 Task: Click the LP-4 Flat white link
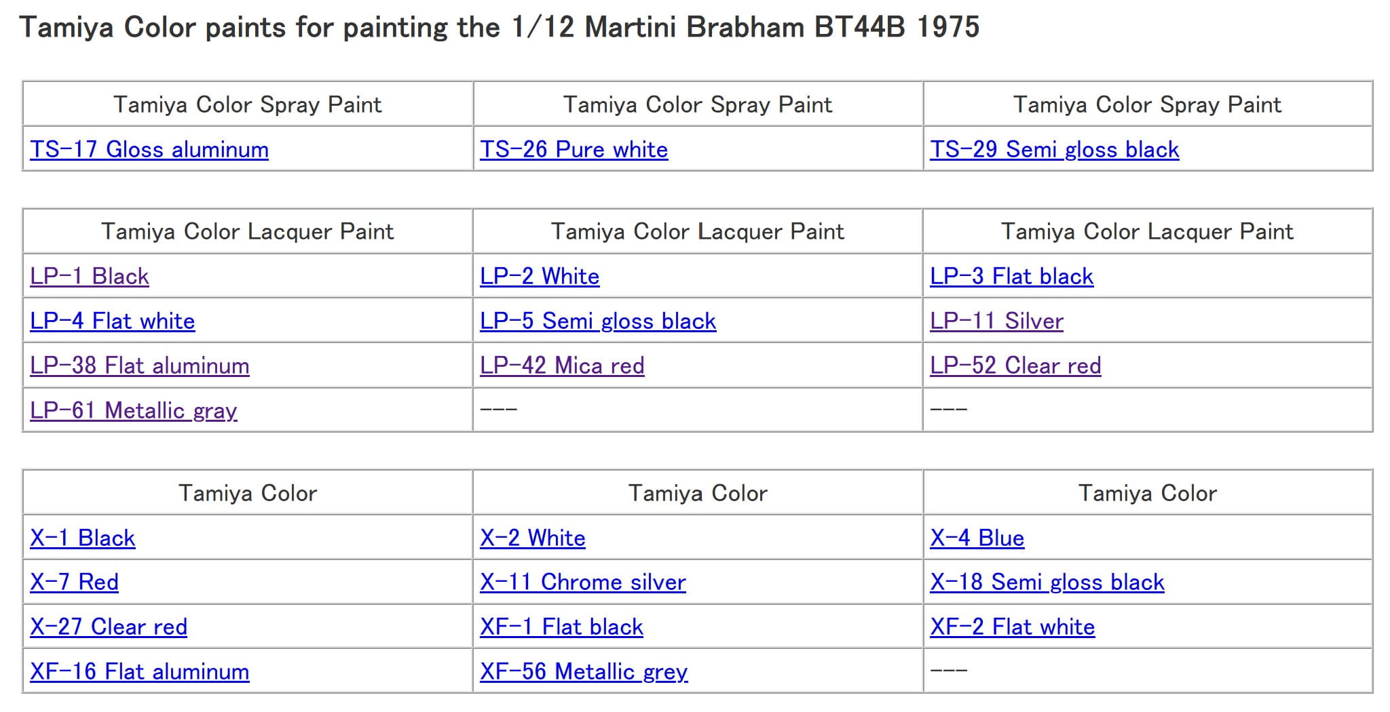[113, 321]
